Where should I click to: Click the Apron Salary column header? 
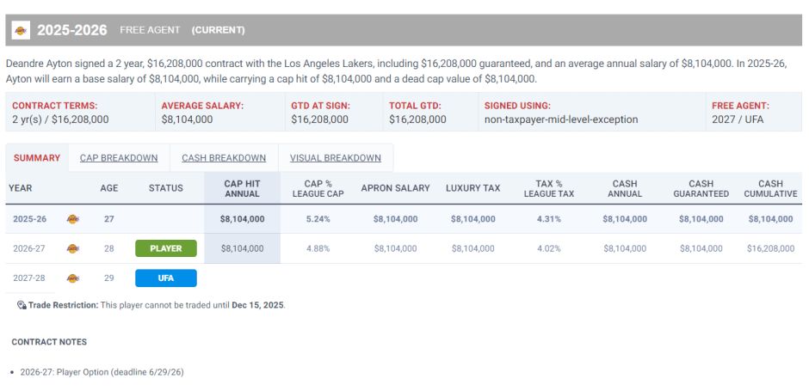tap(395, 188)
